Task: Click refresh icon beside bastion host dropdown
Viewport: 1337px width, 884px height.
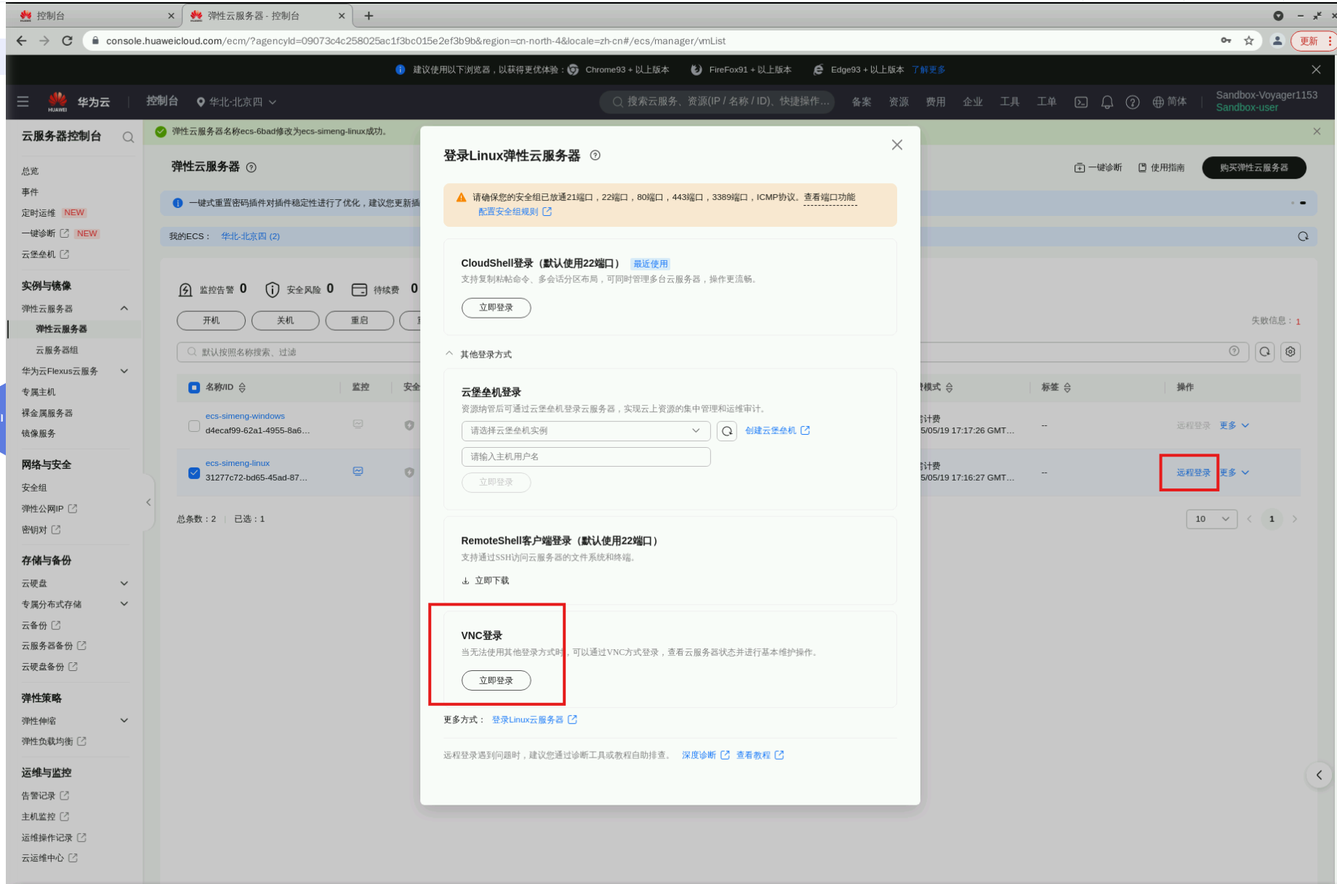Action: (x=726, y=431)
